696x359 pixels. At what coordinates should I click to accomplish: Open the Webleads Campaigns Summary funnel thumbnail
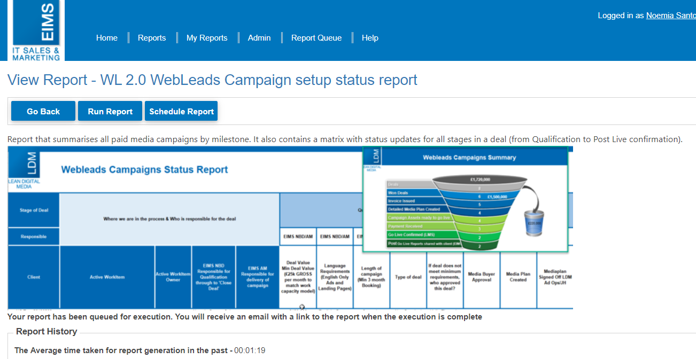(465, 199)
